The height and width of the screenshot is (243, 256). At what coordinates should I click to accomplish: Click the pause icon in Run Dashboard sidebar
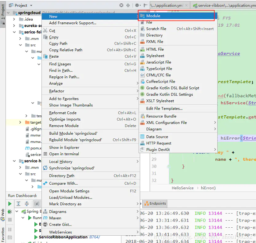point(10,229)
